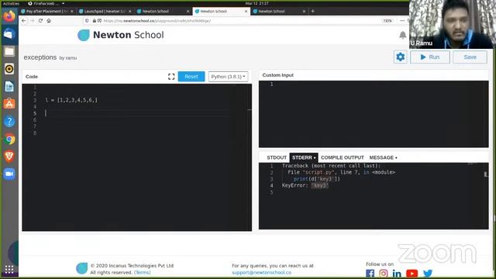
Task: Click support@newtonschool.co email link
Action: point(261,272)
